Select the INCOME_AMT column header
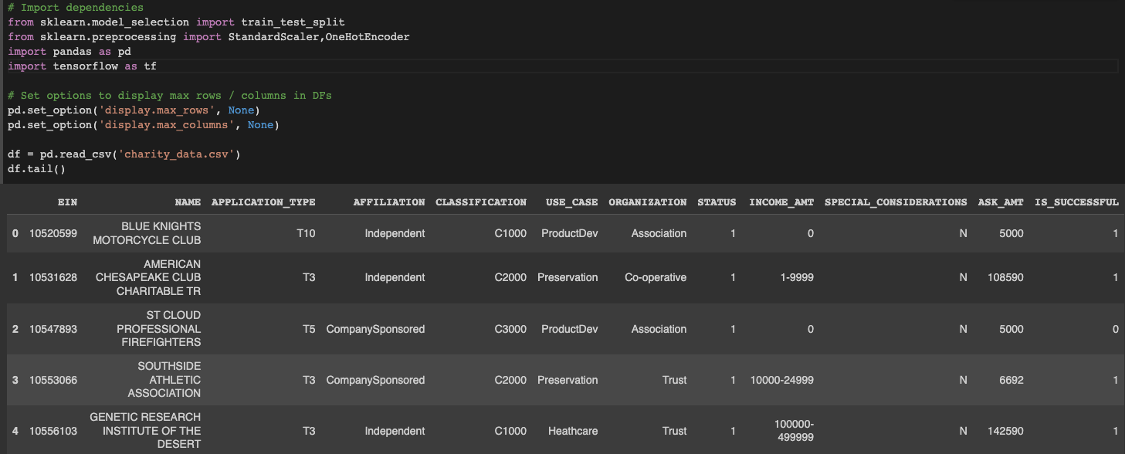1125x454 pixels. [781, 202]
